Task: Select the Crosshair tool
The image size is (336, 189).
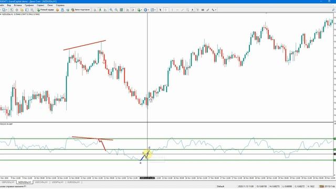Action: click(166, 10)
